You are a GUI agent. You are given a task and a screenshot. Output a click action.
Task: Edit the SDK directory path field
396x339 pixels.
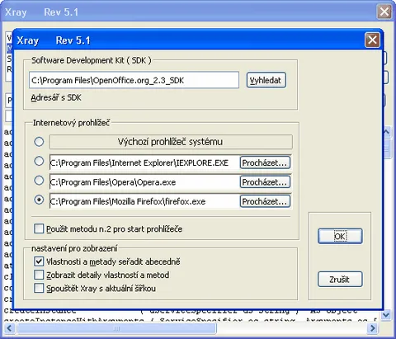pos(134,80)
